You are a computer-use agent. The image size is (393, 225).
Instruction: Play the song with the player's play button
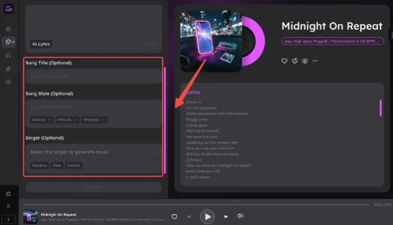coord(208,216)
